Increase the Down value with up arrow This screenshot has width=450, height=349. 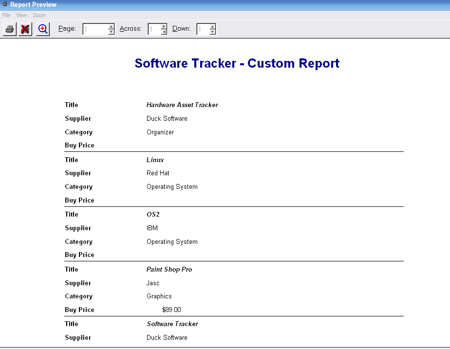click(x=213, y=26)
